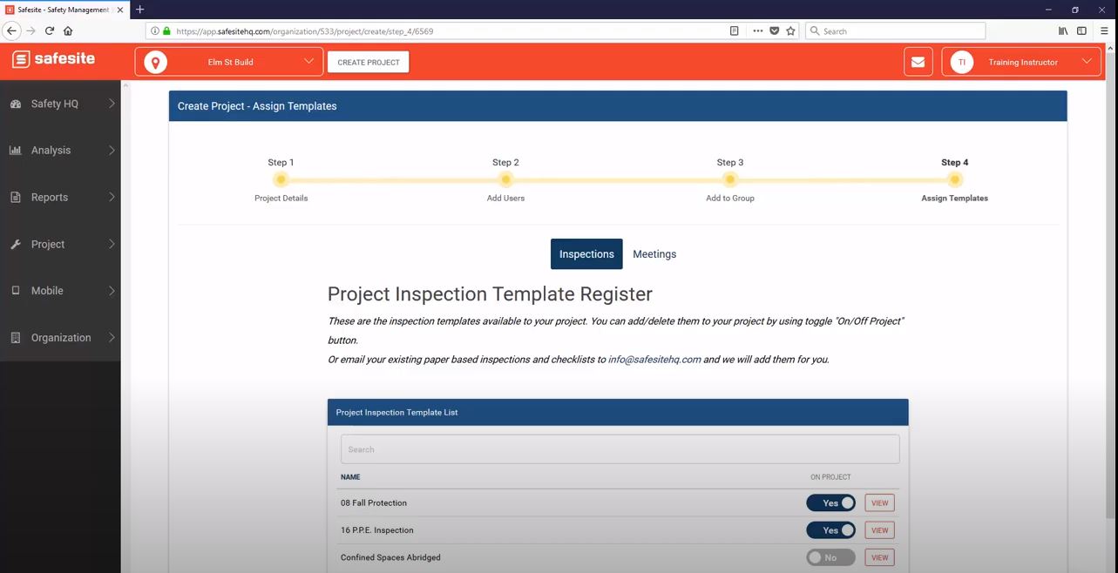Go back with browser back arrow
Screen dimensions: 1118x573
coord(11,30)
